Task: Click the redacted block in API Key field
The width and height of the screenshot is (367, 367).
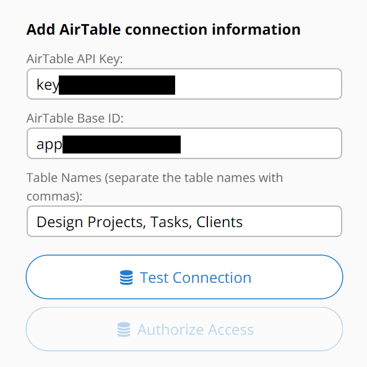Action: click(x=117, y=85)
